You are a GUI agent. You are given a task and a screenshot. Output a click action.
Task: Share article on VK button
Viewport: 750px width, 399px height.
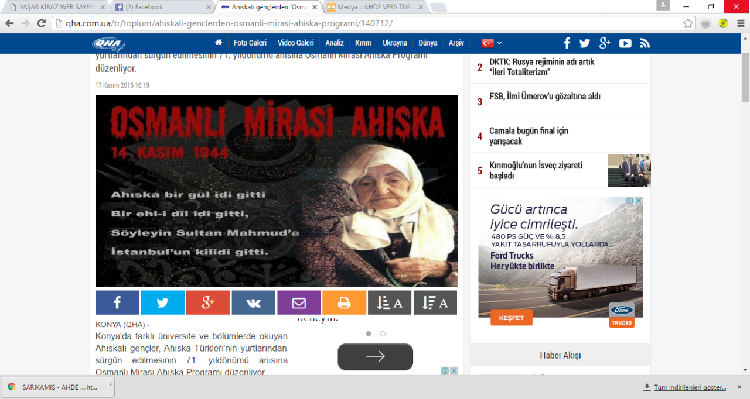point(253,302)
